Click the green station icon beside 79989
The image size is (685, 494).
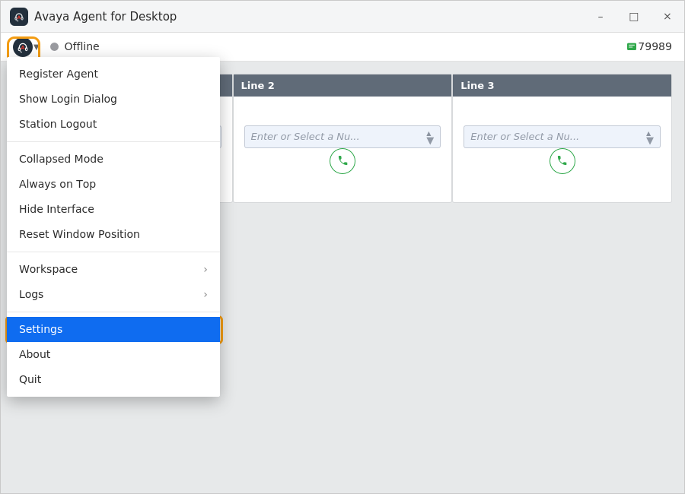[x=631, y=46]
